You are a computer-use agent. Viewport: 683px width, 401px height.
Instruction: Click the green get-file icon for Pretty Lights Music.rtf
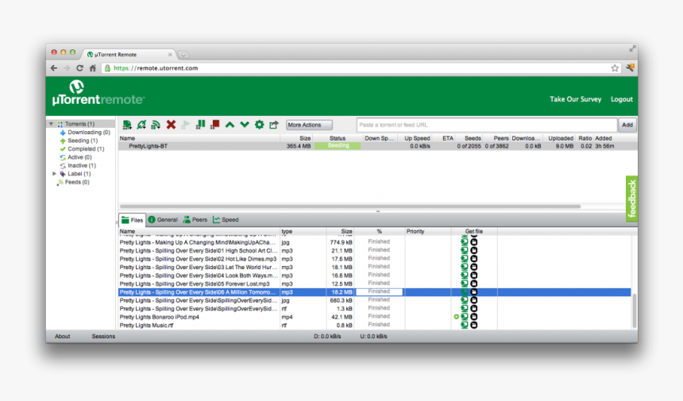[x=465, y=326]
